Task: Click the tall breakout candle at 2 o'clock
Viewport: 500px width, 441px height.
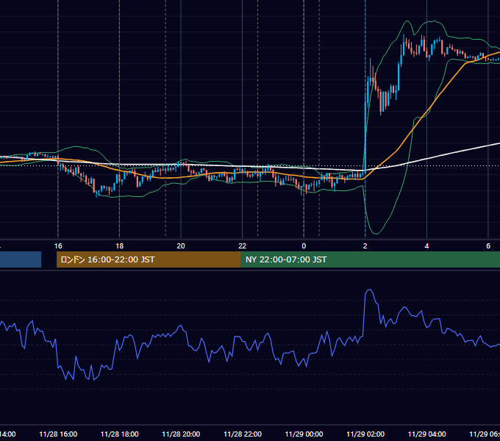Action: pos(365,139)
